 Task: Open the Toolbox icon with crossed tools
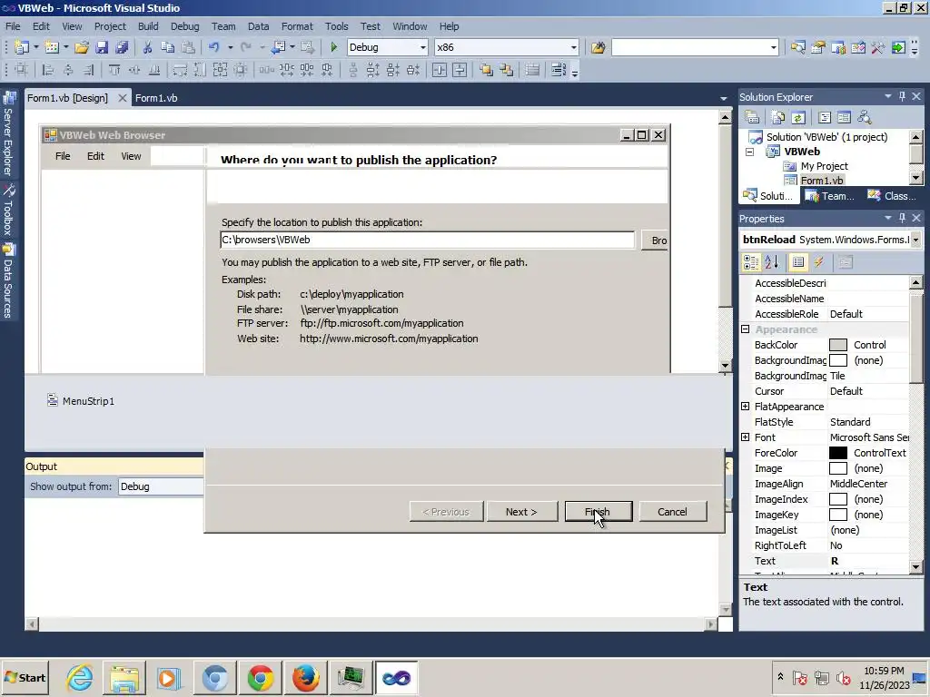click(x=878, y=47)
